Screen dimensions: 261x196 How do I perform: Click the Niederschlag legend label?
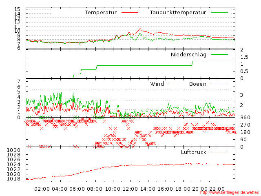pyautogui.click(x=188, y=55)
